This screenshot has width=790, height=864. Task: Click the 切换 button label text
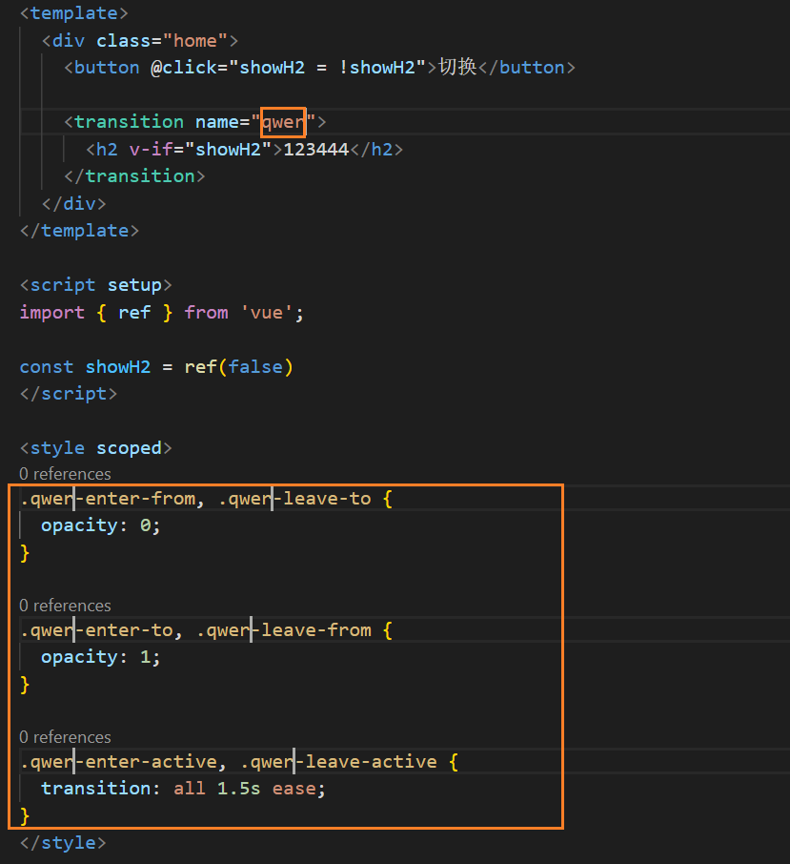tap(457, 67)
